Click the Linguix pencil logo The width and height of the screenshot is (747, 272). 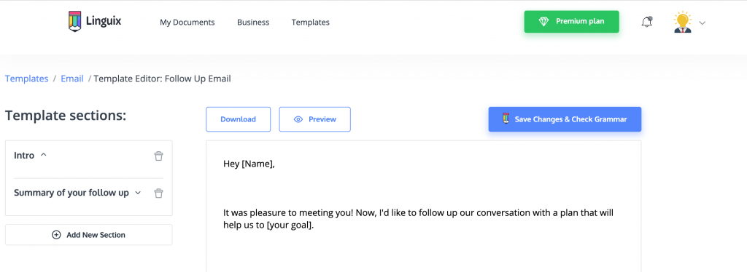pos(75,21)
